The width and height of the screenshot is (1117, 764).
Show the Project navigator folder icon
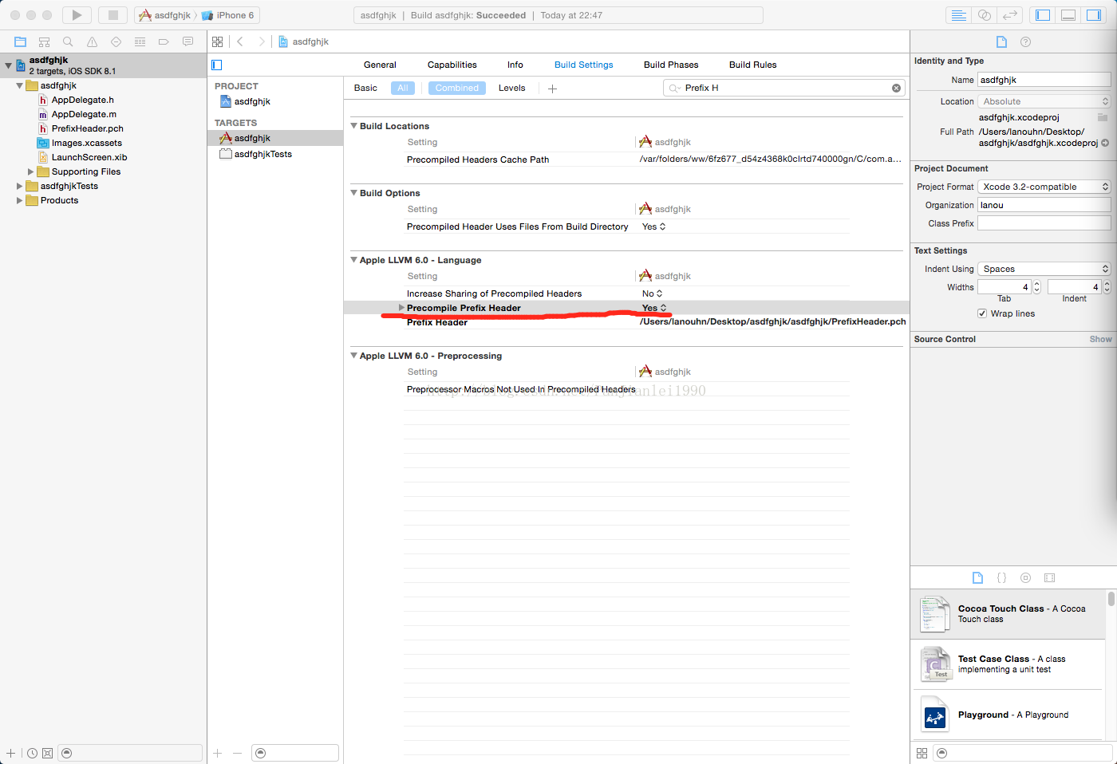point(21,41)
